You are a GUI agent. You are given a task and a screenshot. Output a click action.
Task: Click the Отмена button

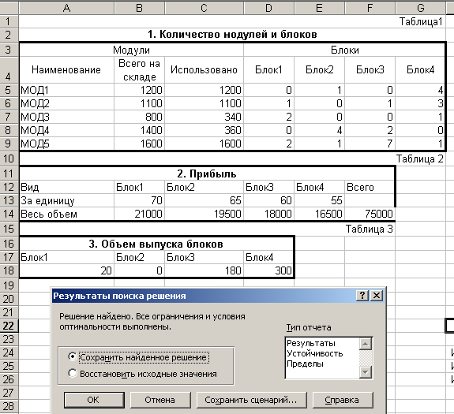coord(160,400)
